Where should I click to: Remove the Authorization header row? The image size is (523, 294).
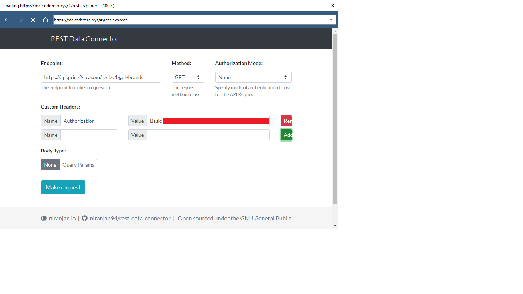pos(286,121)
